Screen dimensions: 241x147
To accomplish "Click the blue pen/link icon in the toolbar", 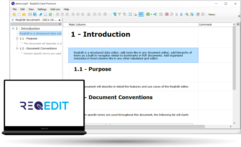I will point(41,14).
